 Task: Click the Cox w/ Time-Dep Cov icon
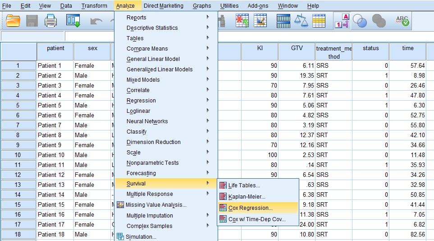tap(223, 219)
